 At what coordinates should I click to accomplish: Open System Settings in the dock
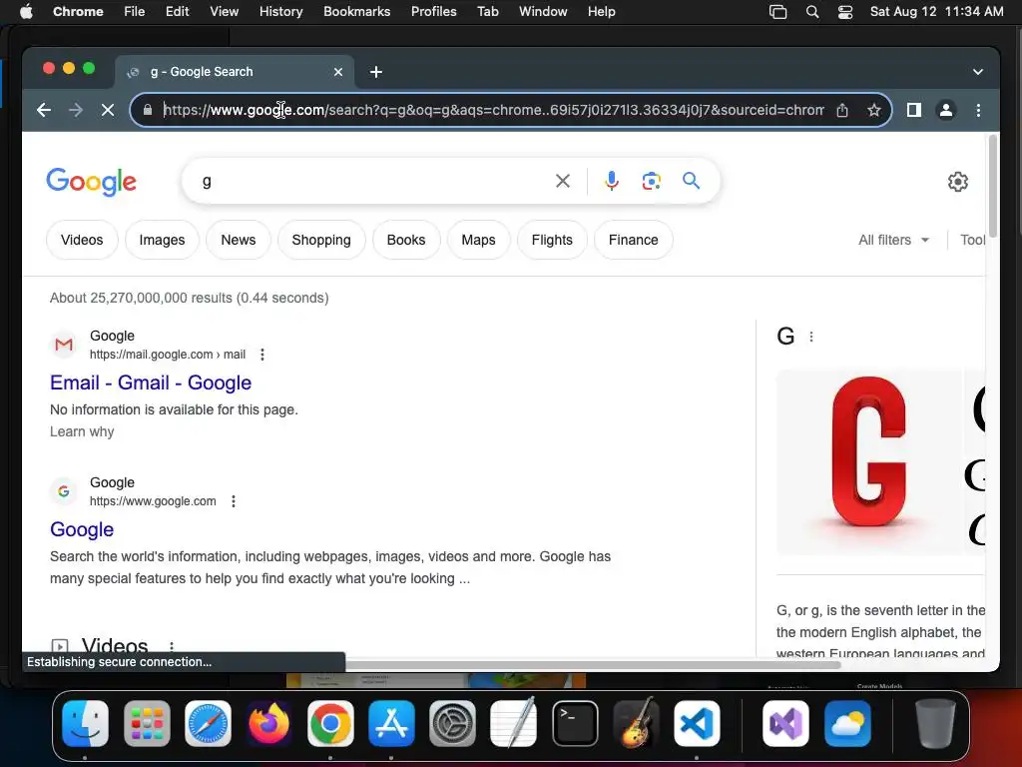(x=452, y=723)
